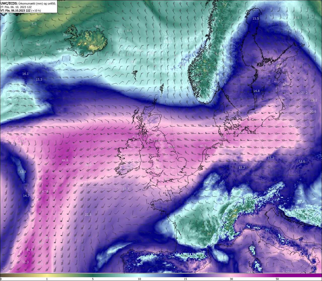Click the 38.8 value in the lower-left Atlantic
The image size is (322, 281).
click(48, 238)
